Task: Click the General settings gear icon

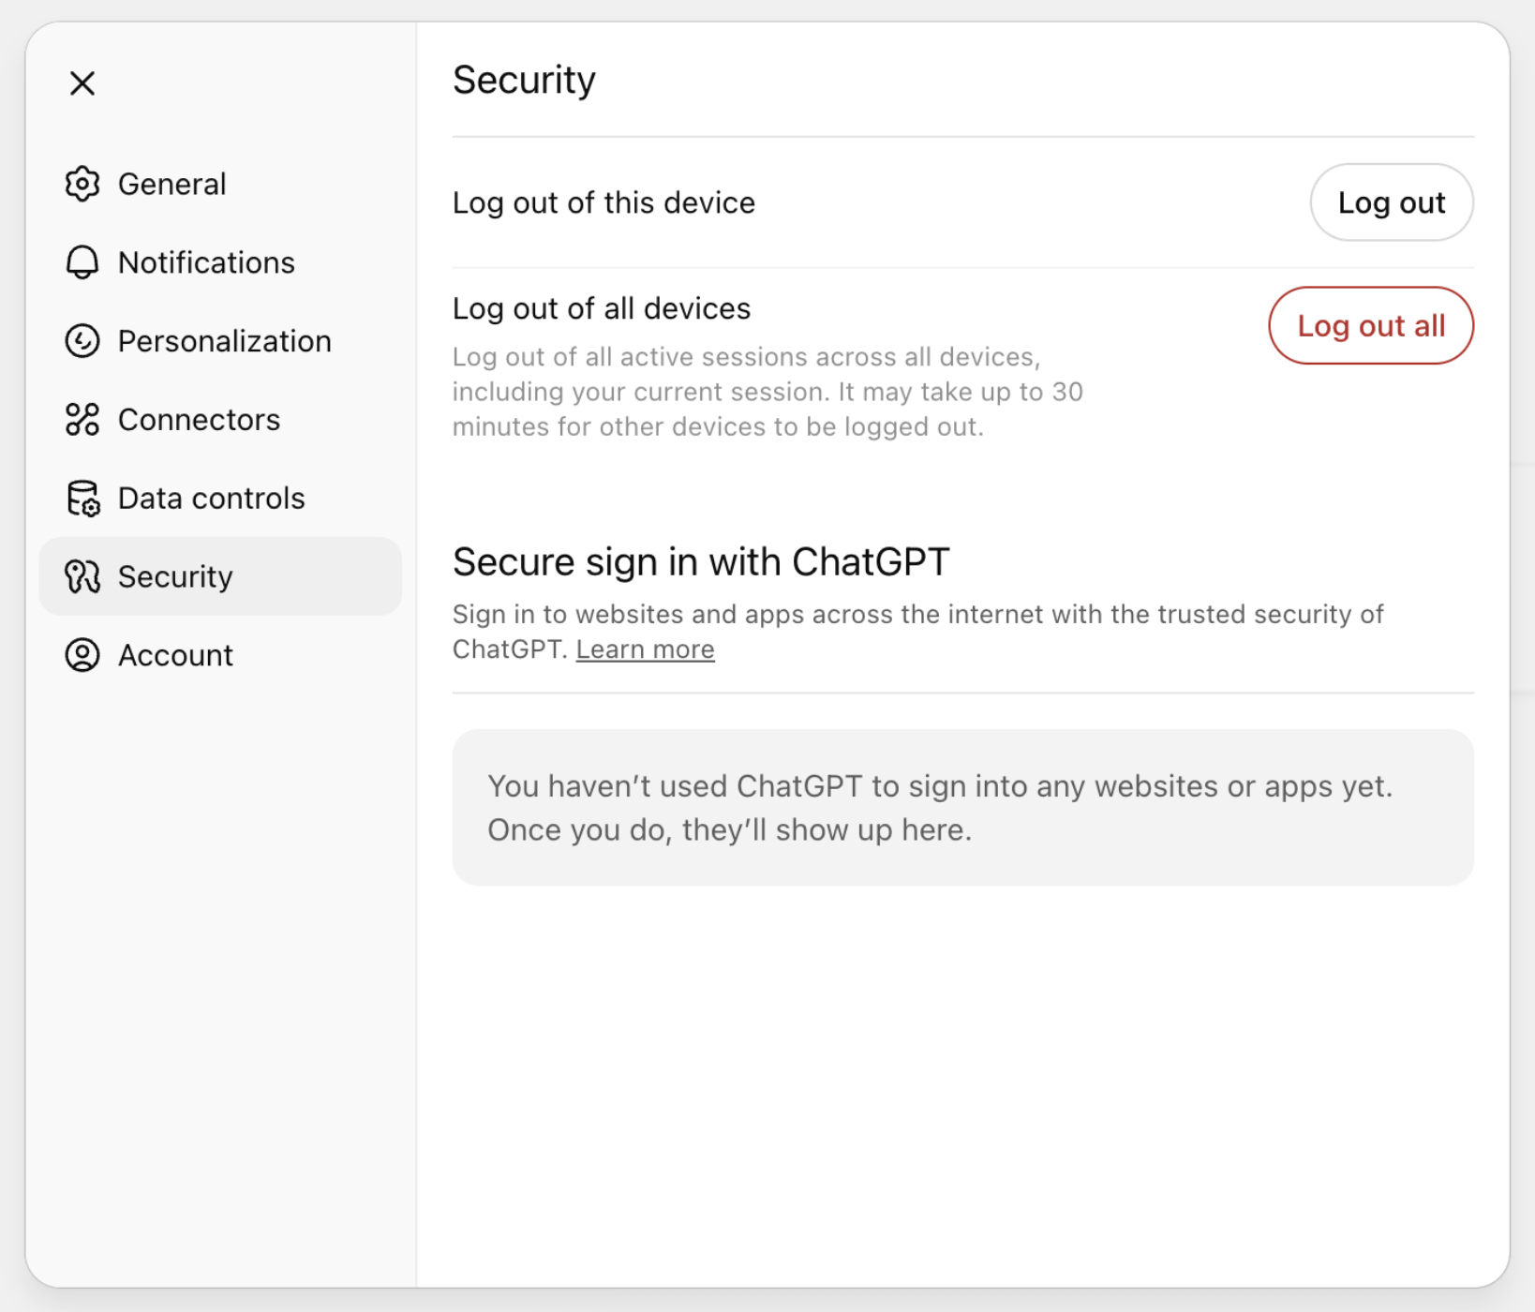Action: (82, 184)
